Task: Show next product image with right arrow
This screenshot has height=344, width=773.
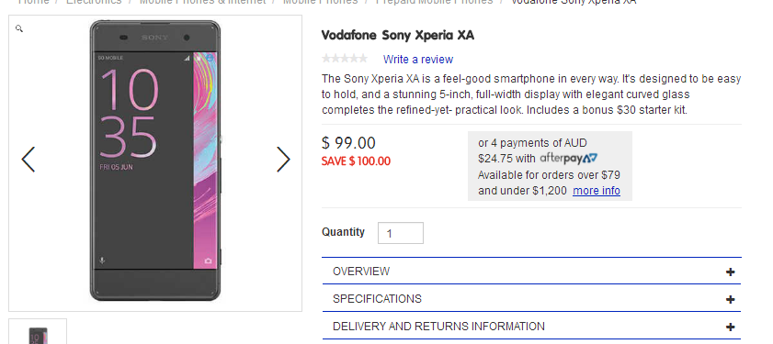Action: (283, 160)
